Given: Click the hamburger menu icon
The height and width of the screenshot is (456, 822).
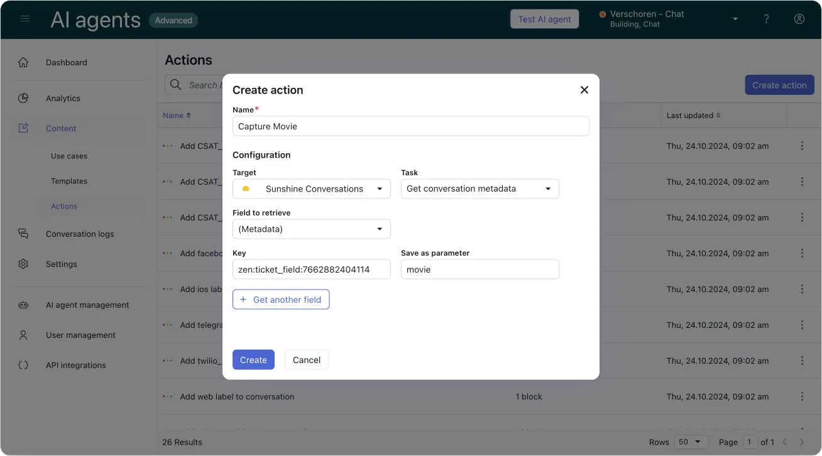Looking at the screenshot, I should 25,19.
